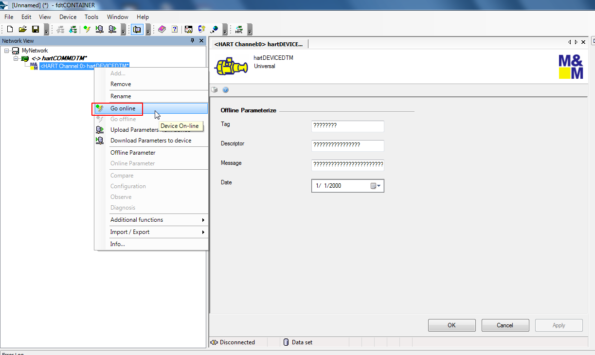Collapse the hartCOMMDTM tree node
The image size is (595, 355).
coord(16,58)
